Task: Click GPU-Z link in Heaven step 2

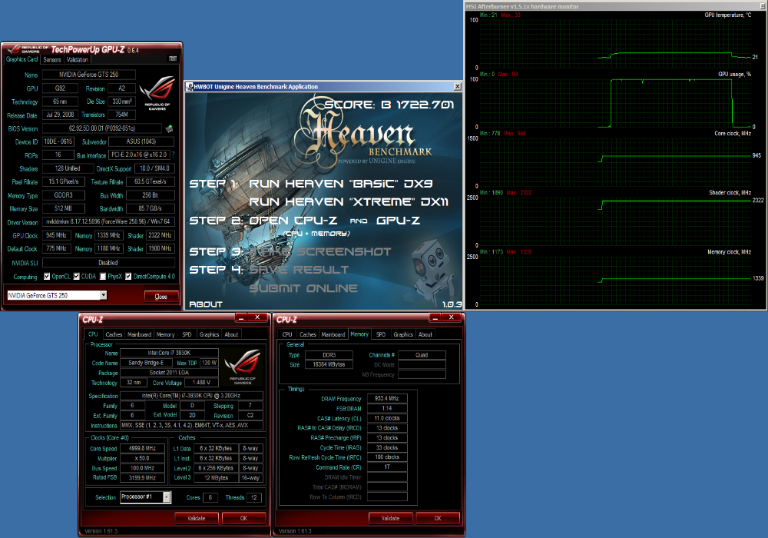Action: coord(398,221)
